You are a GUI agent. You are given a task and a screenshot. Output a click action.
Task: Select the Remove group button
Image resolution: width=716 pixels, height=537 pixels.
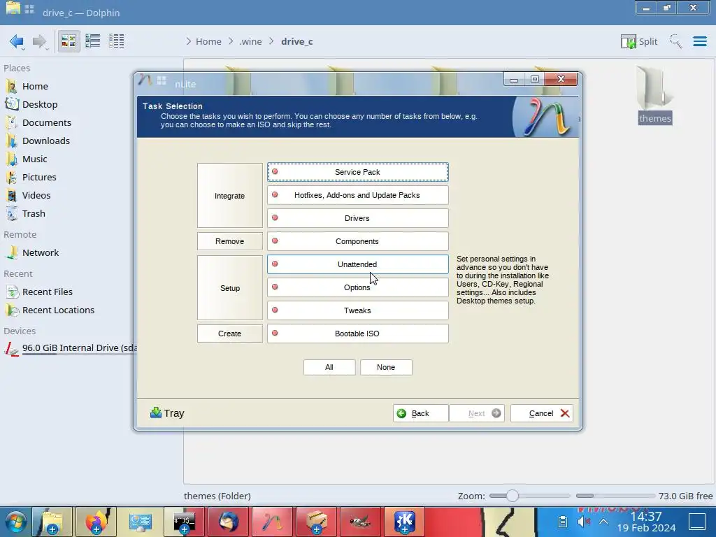[229, 241]
